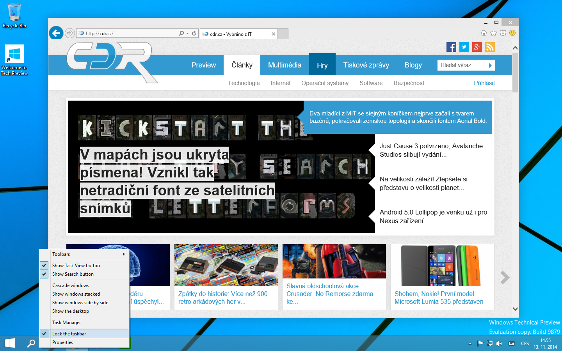
Task: Open the Just Cause 3 article link
Action: click(431, 150)
